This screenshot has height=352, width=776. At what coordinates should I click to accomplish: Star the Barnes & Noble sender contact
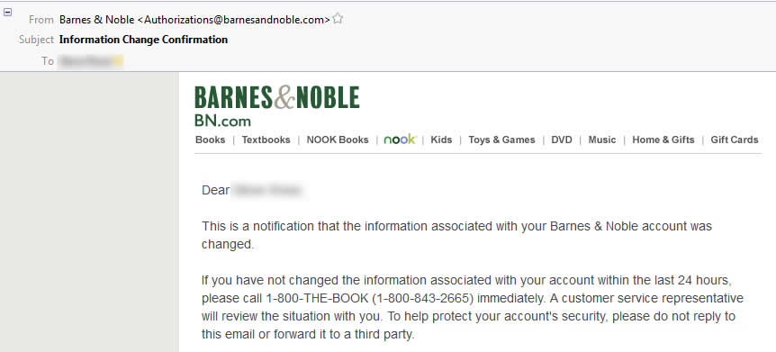coord(338,19)
